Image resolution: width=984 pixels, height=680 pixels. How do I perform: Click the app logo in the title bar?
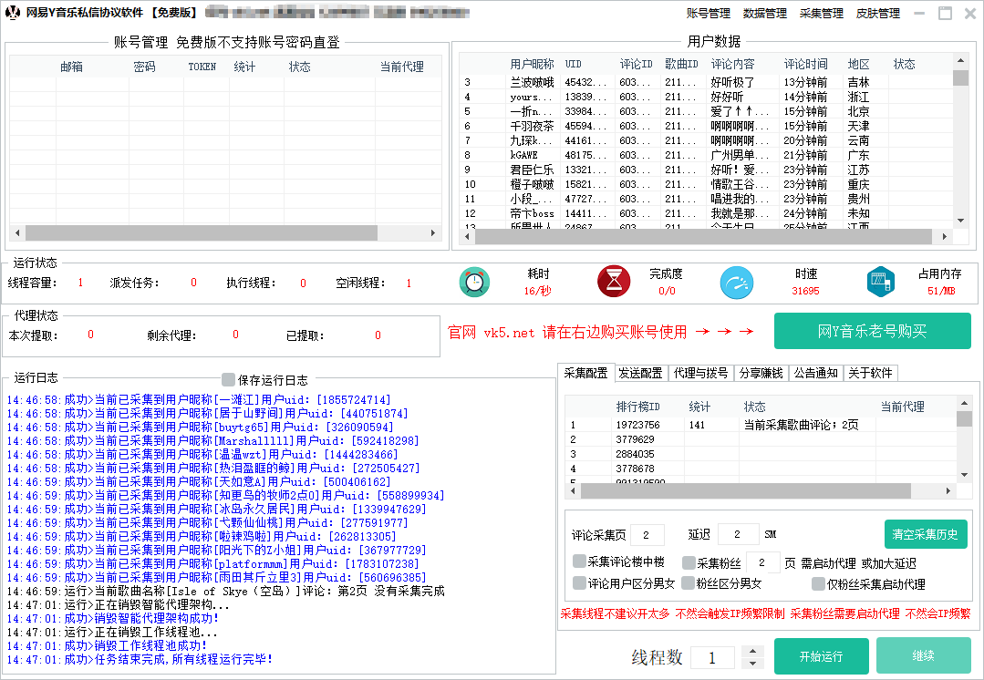pos(13,13)
